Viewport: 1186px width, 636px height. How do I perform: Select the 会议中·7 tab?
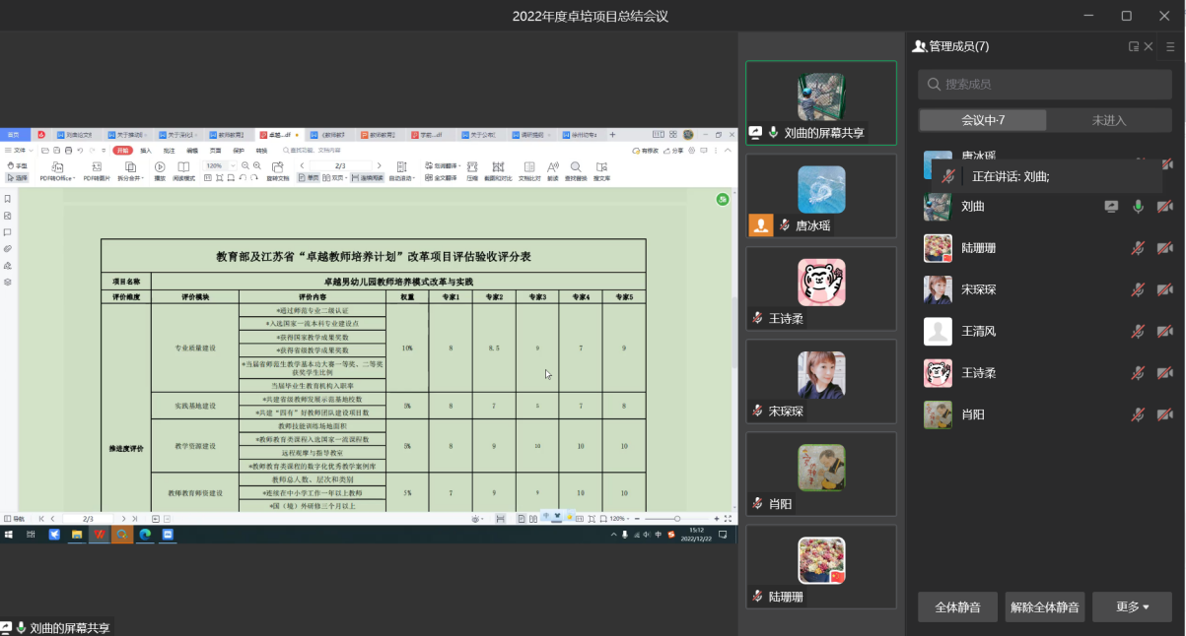pyautogui.click(x=982, y=120)
